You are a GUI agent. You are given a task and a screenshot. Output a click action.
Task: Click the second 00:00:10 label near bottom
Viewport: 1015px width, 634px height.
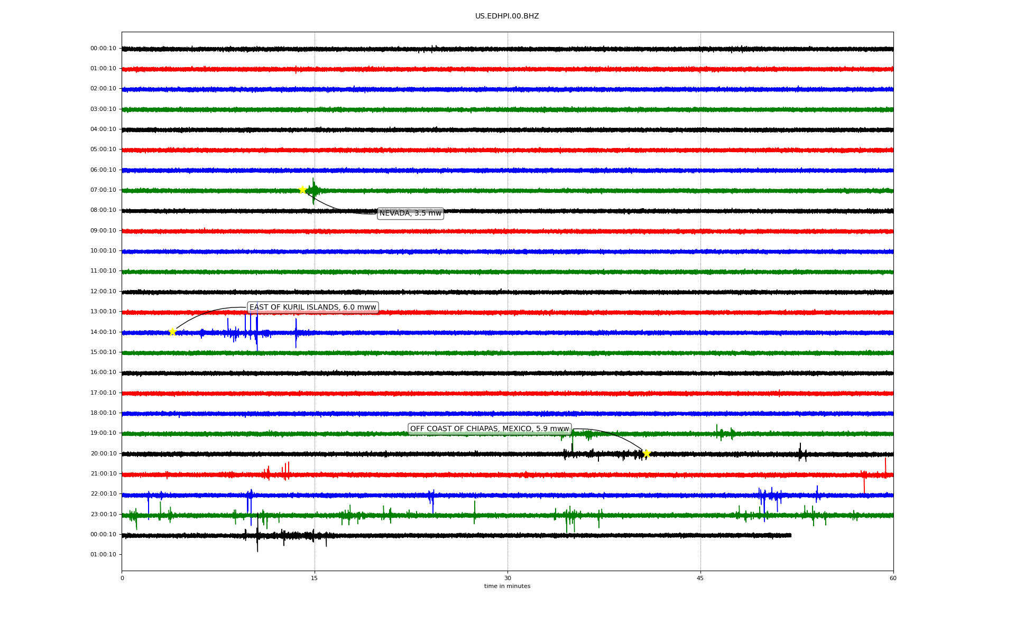[x=103, y=535]
